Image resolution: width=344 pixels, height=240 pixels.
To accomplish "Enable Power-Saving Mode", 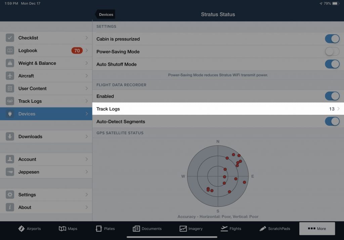I will pos(332,51).
